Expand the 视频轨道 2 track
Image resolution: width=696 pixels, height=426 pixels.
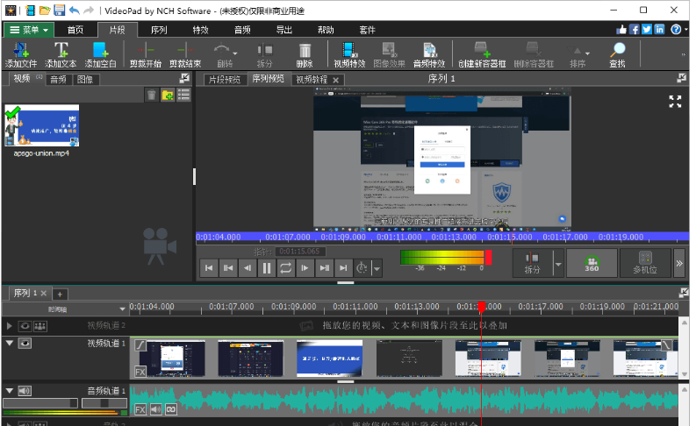[10, 326]
